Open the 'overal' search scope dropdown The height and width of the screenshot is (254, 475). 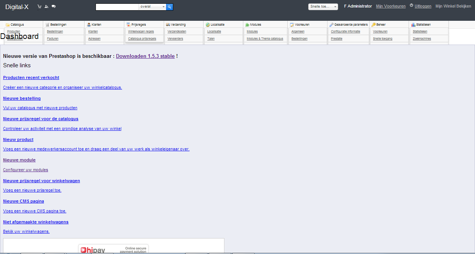point(152,7)
